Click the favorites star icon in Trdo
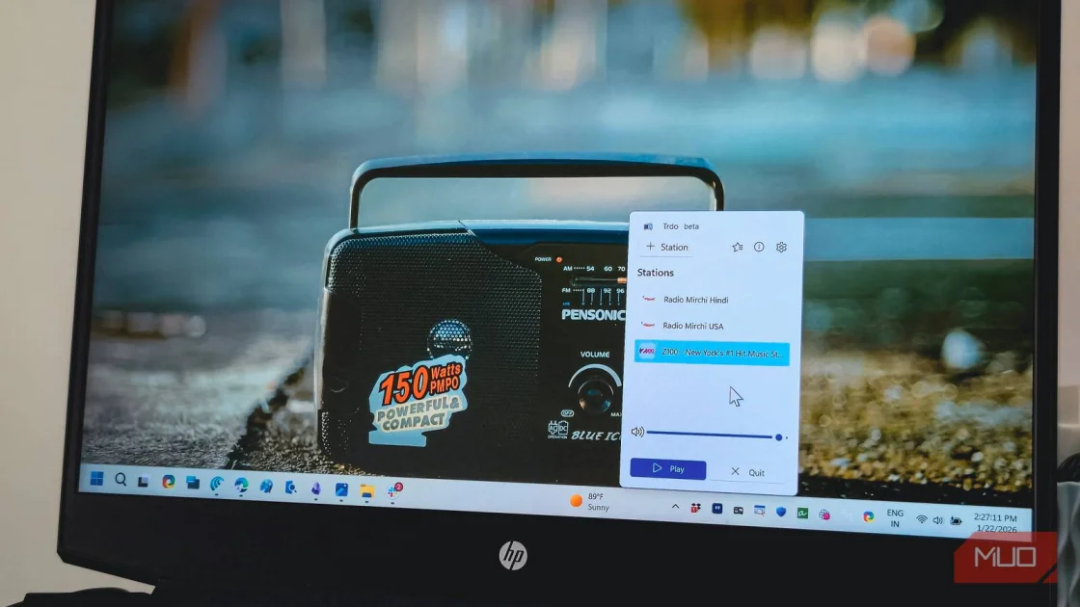Screen dimensions: 1080x607 pos(737,248)
